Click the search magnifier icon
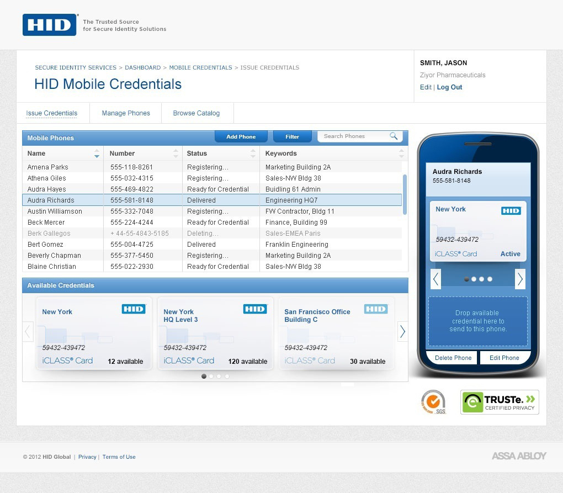 (394, 136)
